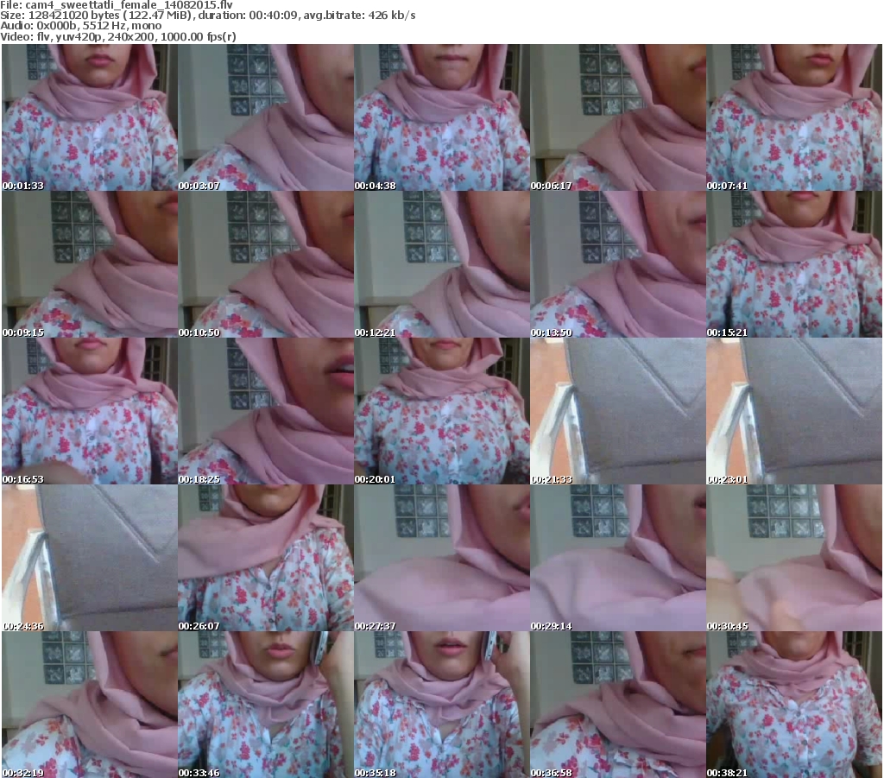The image size is (884, 778).
Task: Select the thumbnail stamped 00:03:07
Action: click(266, 117)
